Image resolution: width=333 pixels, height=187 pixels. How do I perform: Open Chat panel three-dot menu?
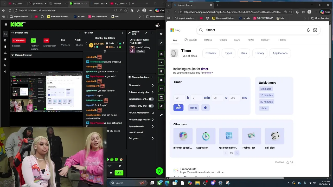pos(123,33)
